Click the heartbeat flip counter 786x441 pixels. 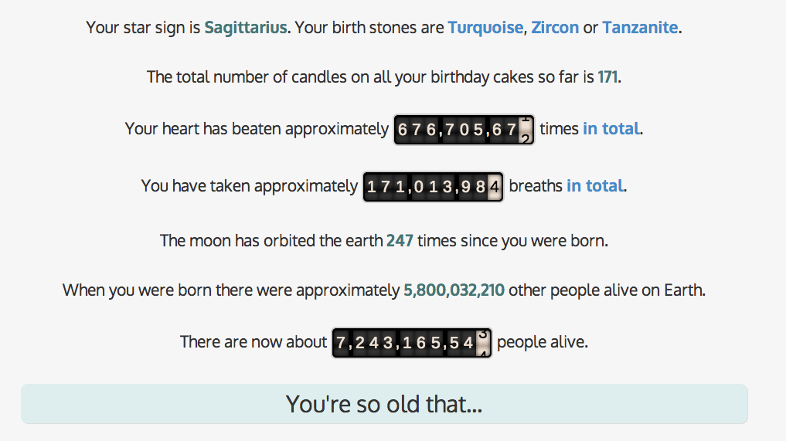pyautogui.click(x=464, y=129)
